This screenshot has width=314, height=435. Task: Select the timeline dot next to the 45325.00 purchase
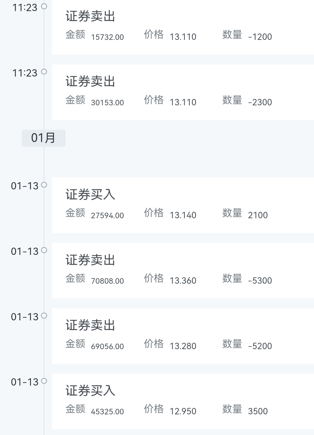click(44, 381)
